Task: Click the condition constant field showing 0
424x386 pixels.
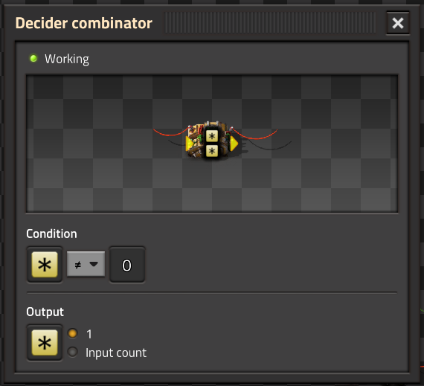Action: [x=127, y=265]
